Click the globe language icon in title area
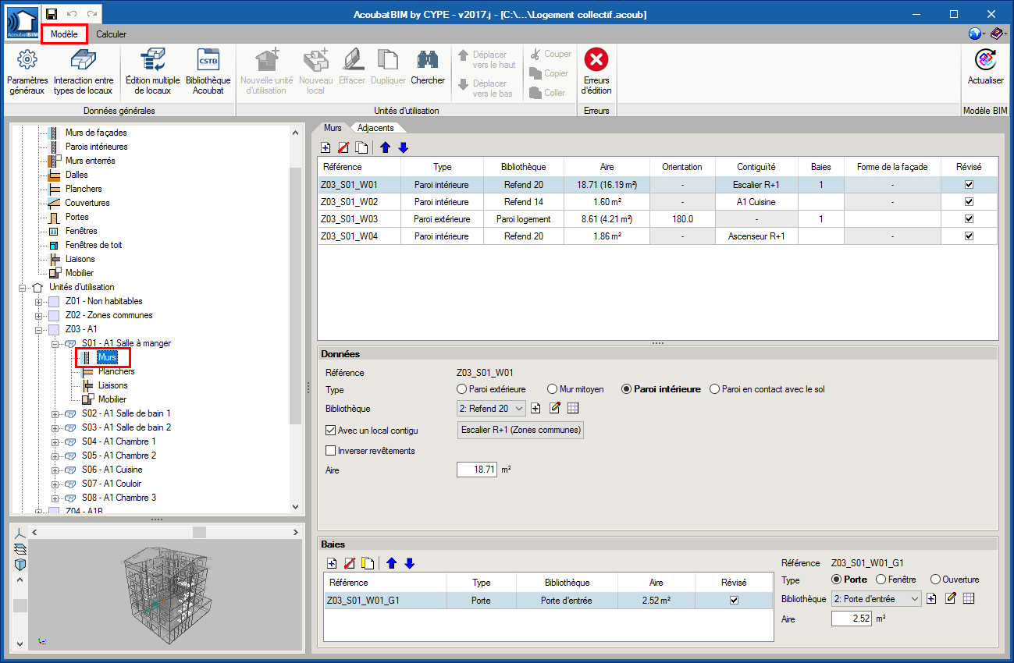Screen dimensions: 1014x663 point(975,34)
